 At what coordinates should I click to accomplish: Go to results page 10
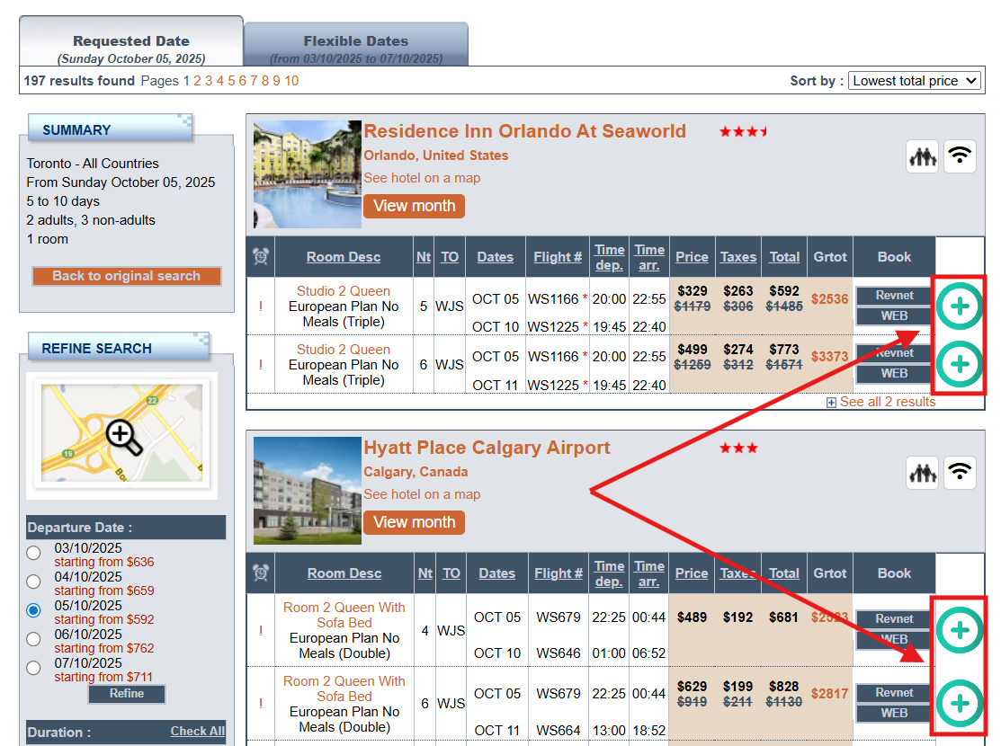[x=291, y=81]
